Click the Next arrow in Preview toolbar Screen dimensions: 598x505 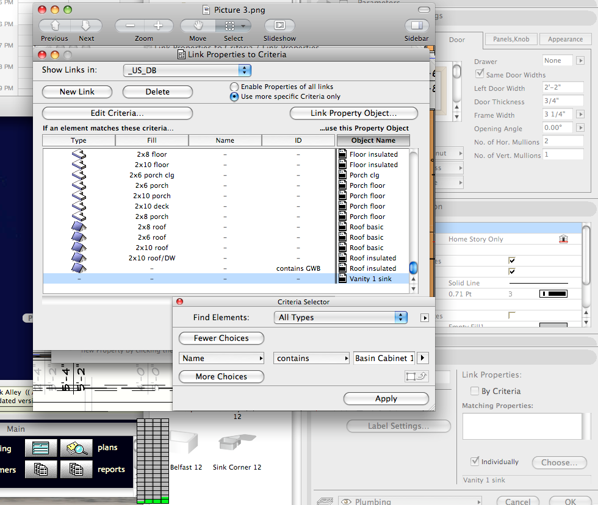86,26
